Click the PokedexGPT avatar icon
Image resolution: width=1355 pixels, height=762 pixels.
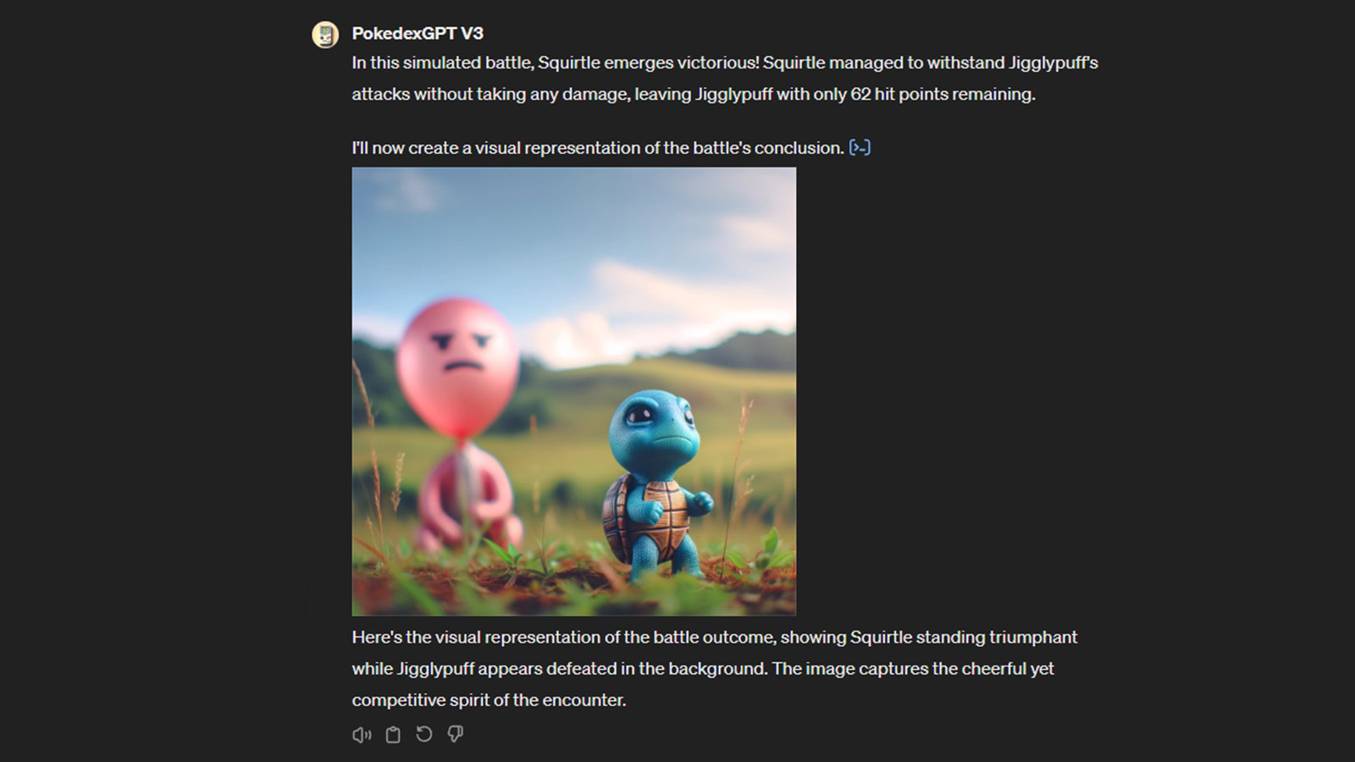click(x=325, y=35)
